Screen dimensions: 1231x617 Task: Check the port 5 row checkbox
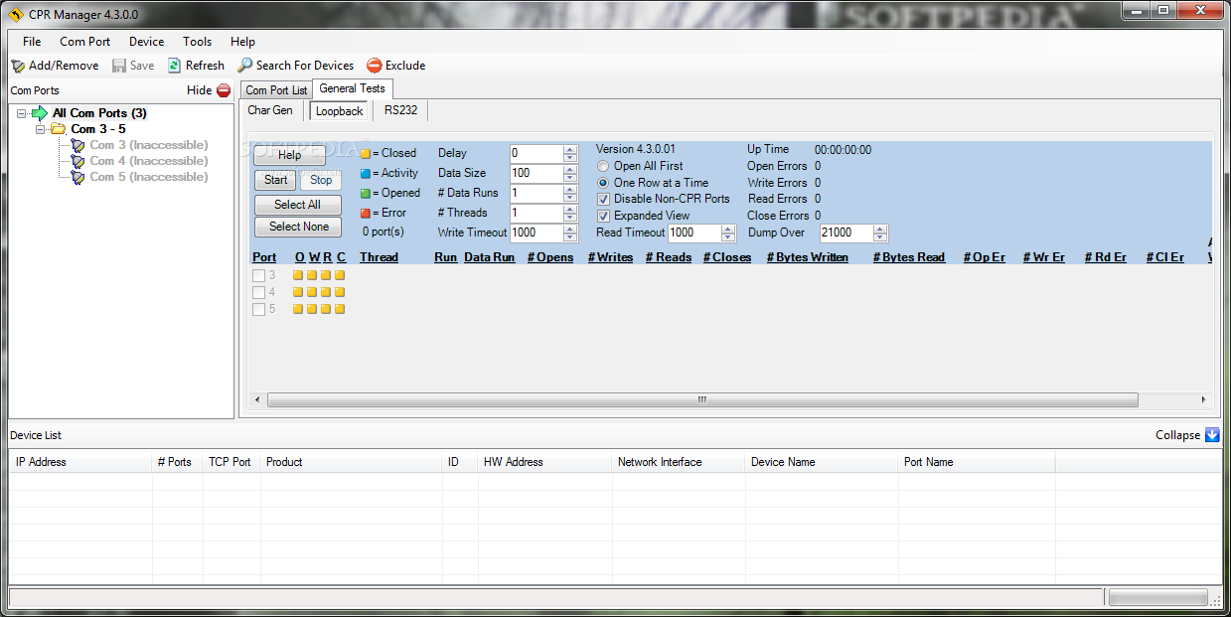258,309
